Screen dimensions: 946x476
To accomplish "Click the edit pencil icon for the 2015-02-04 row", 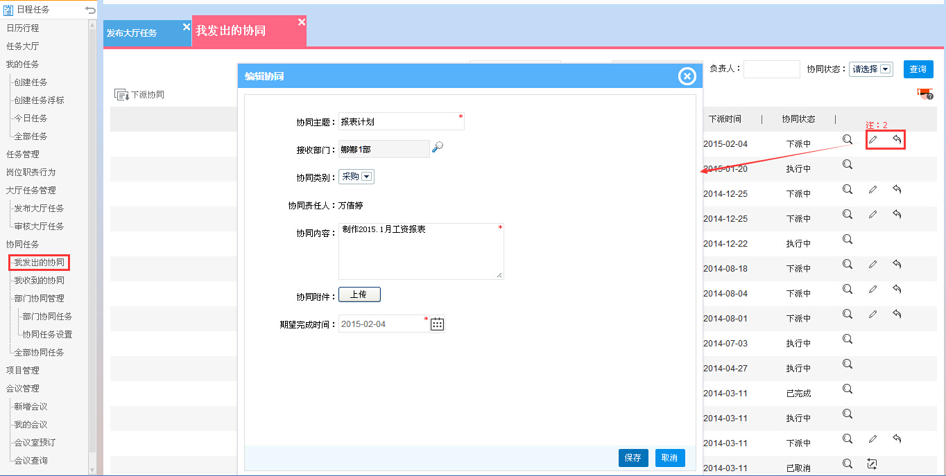I will [873, 140].
